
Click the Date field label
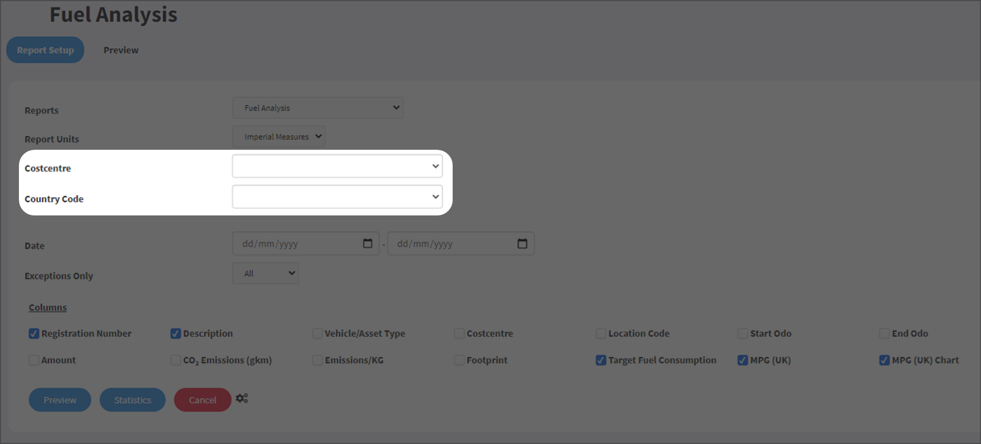point(35,246)
